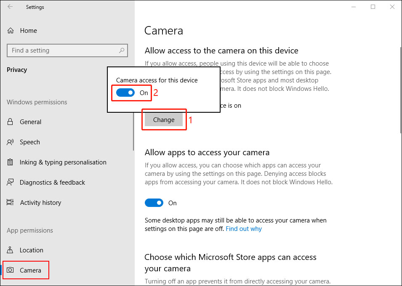This screenshot has width=402, height=286.
Task: Maximize the Settings window
Action: pos(373,7)
